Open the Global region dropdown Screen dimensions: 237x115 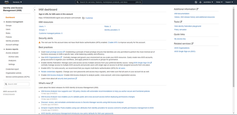[219, 2]
